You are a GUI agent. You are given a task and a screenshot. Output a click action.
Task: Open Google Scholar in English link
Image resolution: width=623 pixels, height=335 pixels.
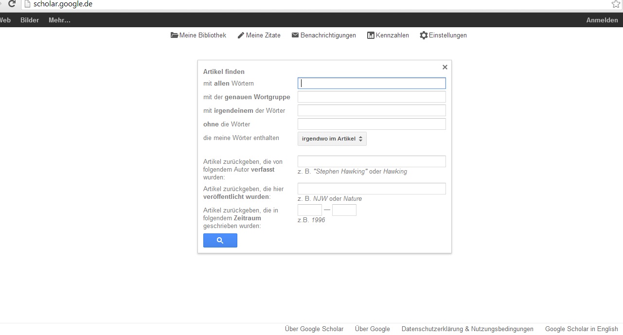coord(581,329)
